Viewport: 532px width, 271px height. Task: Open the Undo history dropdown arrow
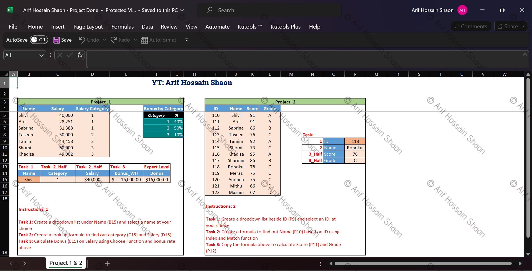(x=104, y=40)
